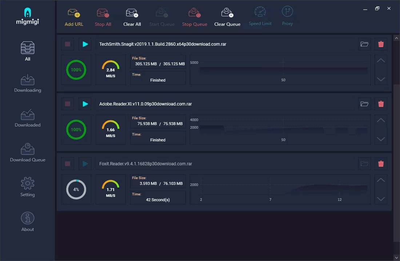Delete the TechSmith Snagit download
The height and width of the screenshot is (261, 400).
381,44
